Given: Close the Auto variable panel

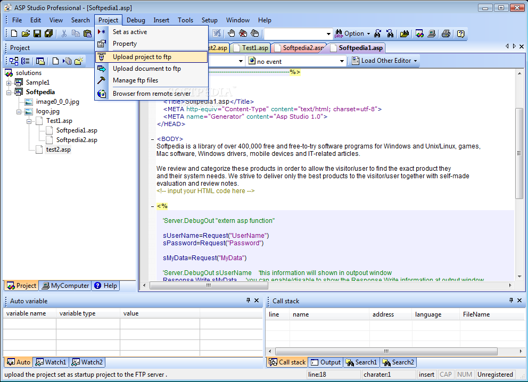Looking at the screenshot, I should [x=257, y=300].
